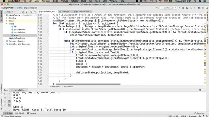209x117 pixels.
Task: Click the print icon in Run panel
Action: [5, 105]
